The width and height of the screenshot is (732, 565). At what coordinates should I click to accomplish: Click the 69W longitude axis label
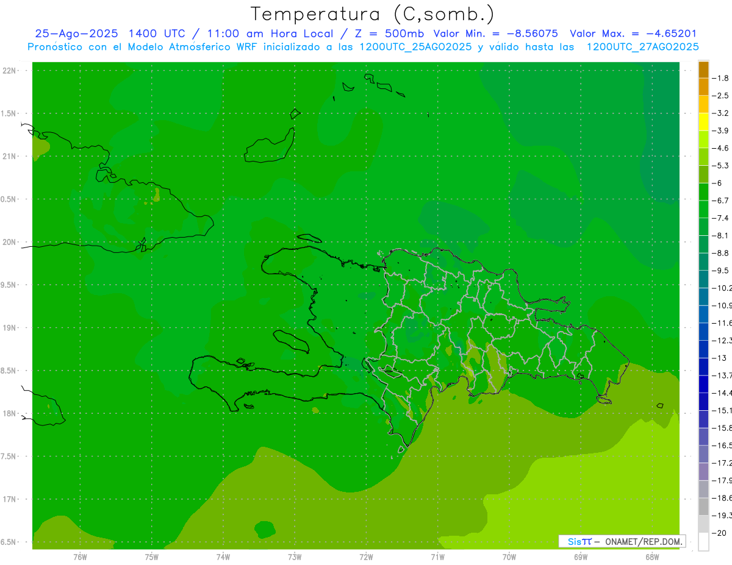click(581, 557)
